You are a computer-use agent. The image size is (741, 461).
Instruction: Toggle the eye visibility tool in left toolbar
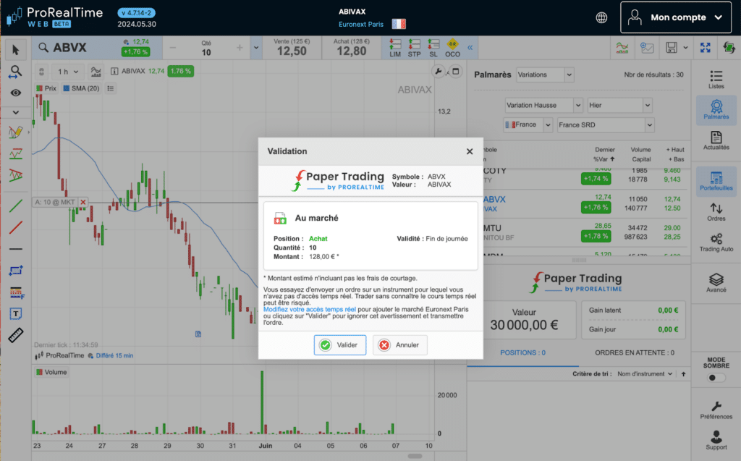coord(16,93)
